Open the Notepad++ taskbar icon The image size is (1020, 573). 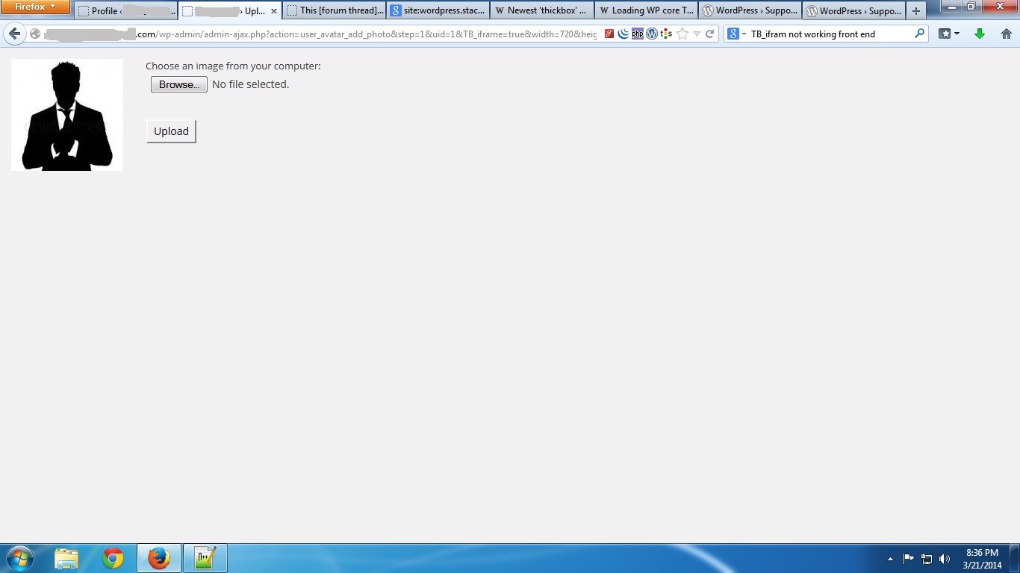[x=205, y=558]
